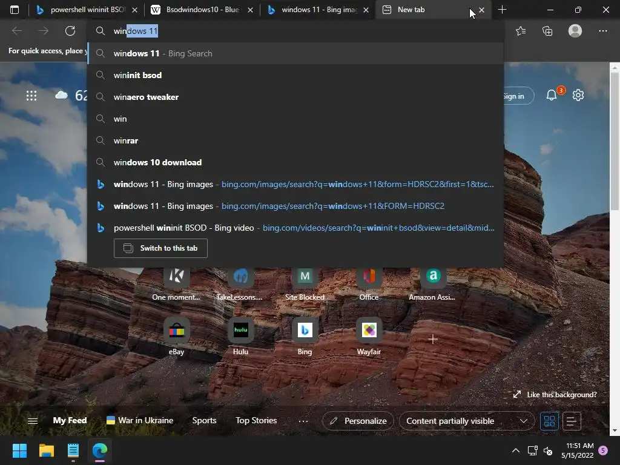Open Notepad from the taskbar
Image resolution: width=620 pixels, height=465 pixels.
[x=73, y=450]
